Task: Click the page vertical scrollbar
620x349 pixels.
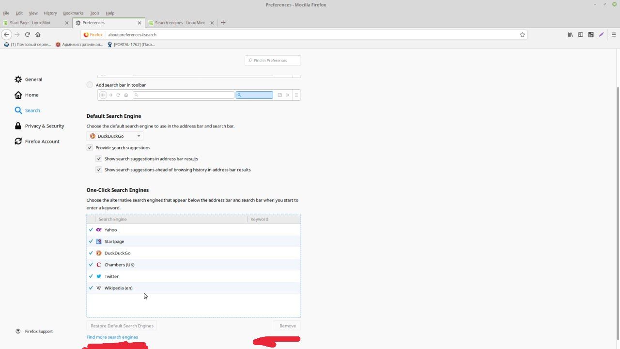Action: [618, 213]
